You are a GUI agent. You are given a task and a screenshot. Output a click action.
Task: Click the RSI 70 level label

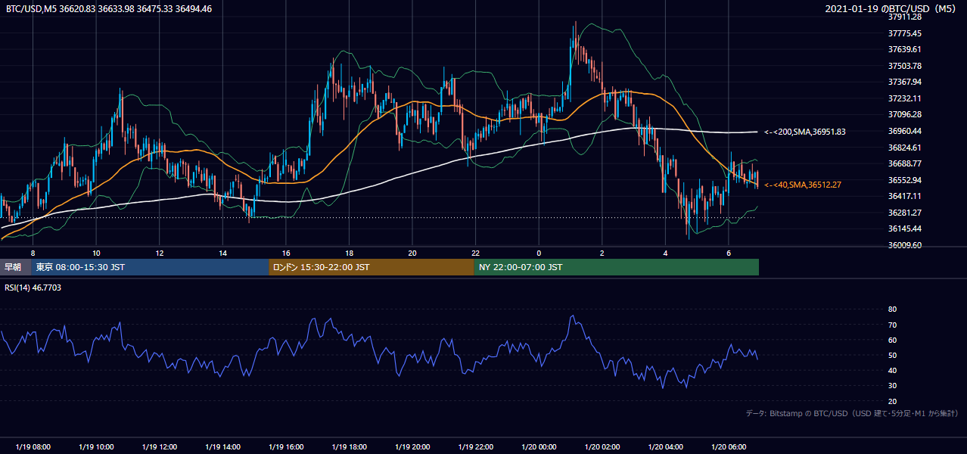(x=893, y=325)
